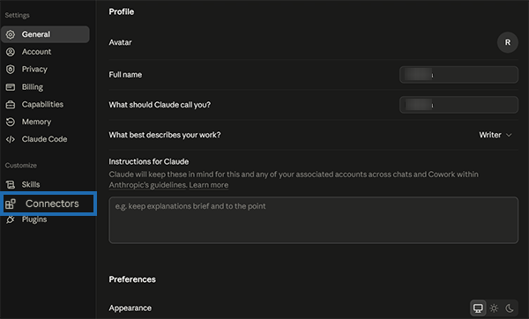Click the Settings header text

pos(18,15)
